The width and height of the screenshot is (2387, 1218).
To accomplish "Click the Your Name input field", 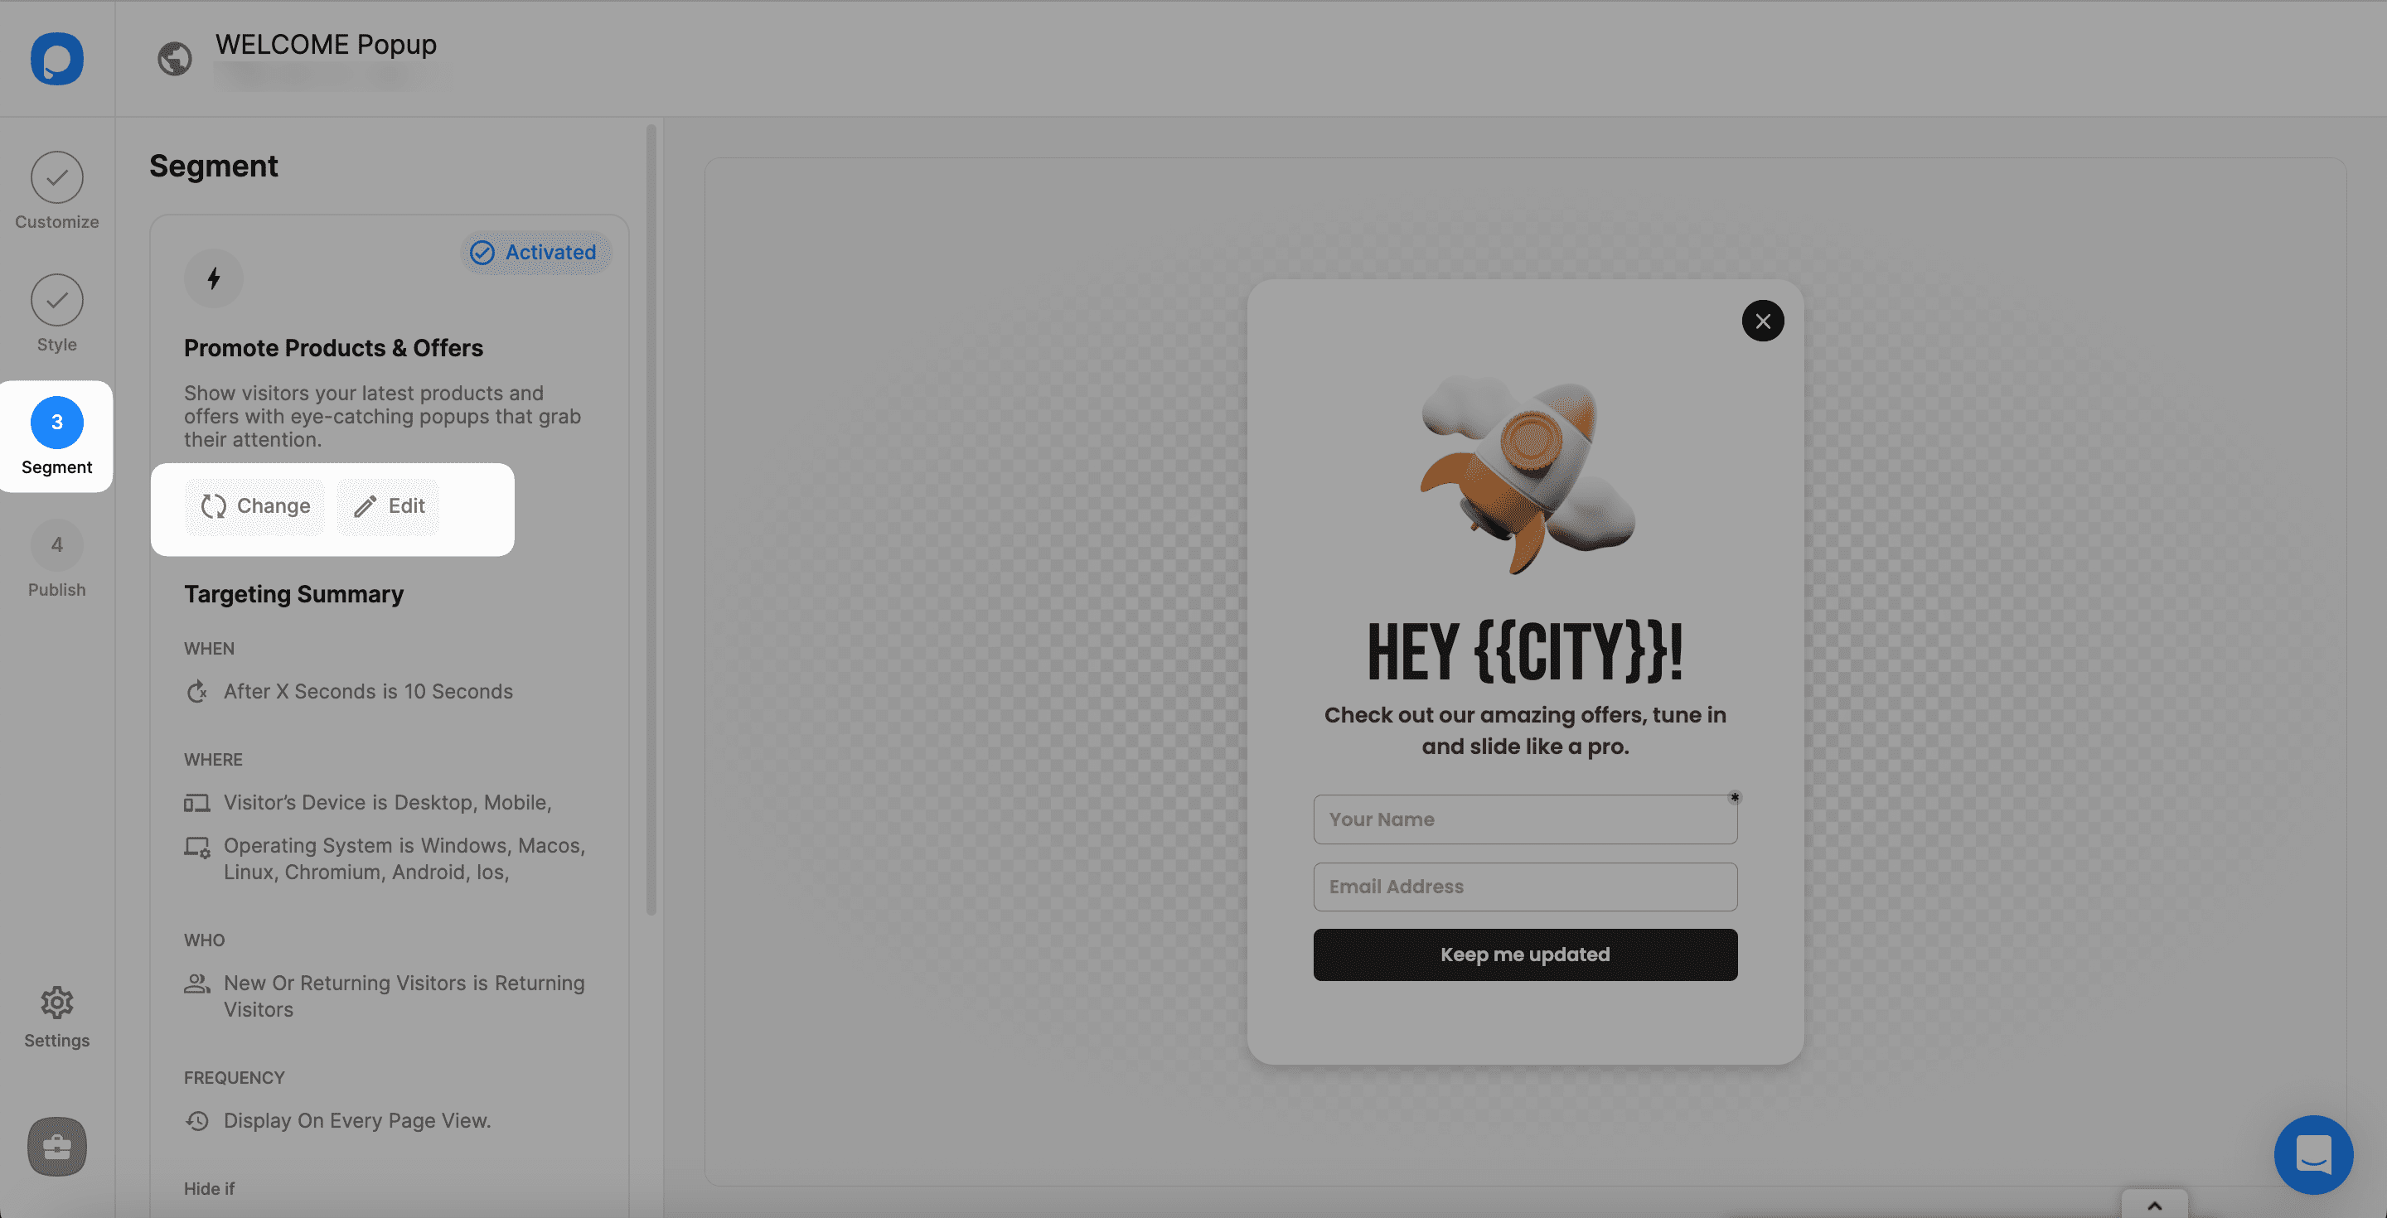I will [1524, 819].
